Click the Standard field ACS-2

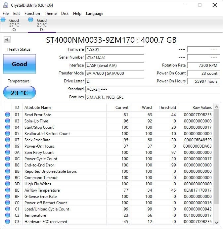152,89
